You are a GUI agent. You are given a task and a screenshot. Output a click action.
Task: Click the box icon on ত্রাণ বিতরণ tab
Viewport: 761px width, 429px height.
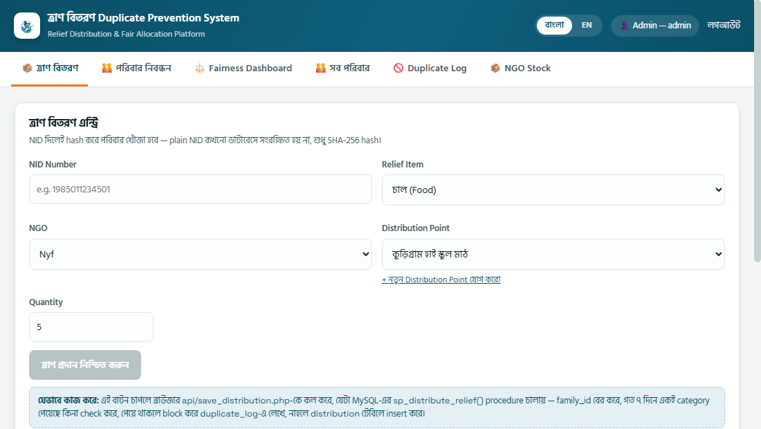click(x=27, y=68)
